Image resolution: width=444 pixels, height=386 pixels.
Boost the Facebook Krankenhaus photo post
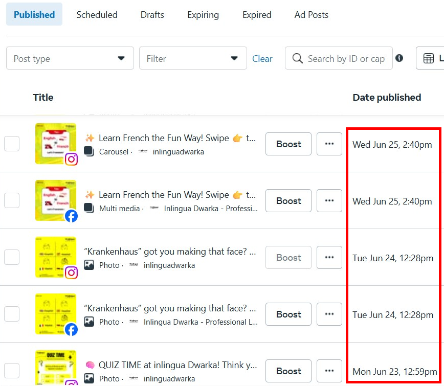click(x=288, y=314)
